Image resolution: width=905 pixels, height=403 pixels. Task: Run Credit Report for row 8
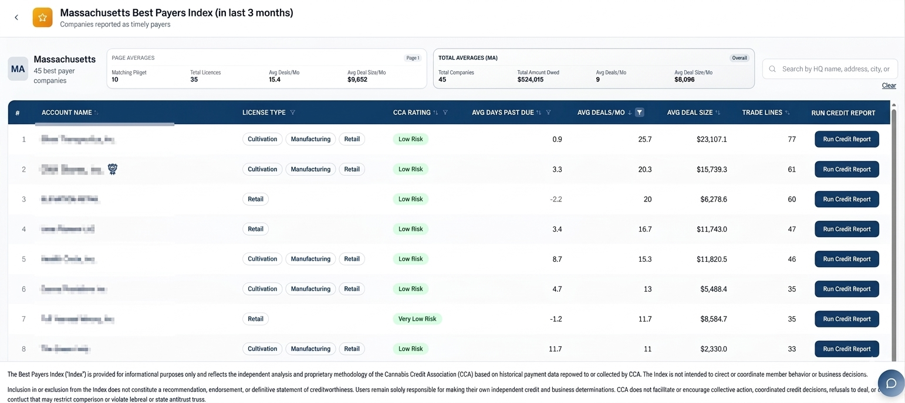(x=846, y=349)
